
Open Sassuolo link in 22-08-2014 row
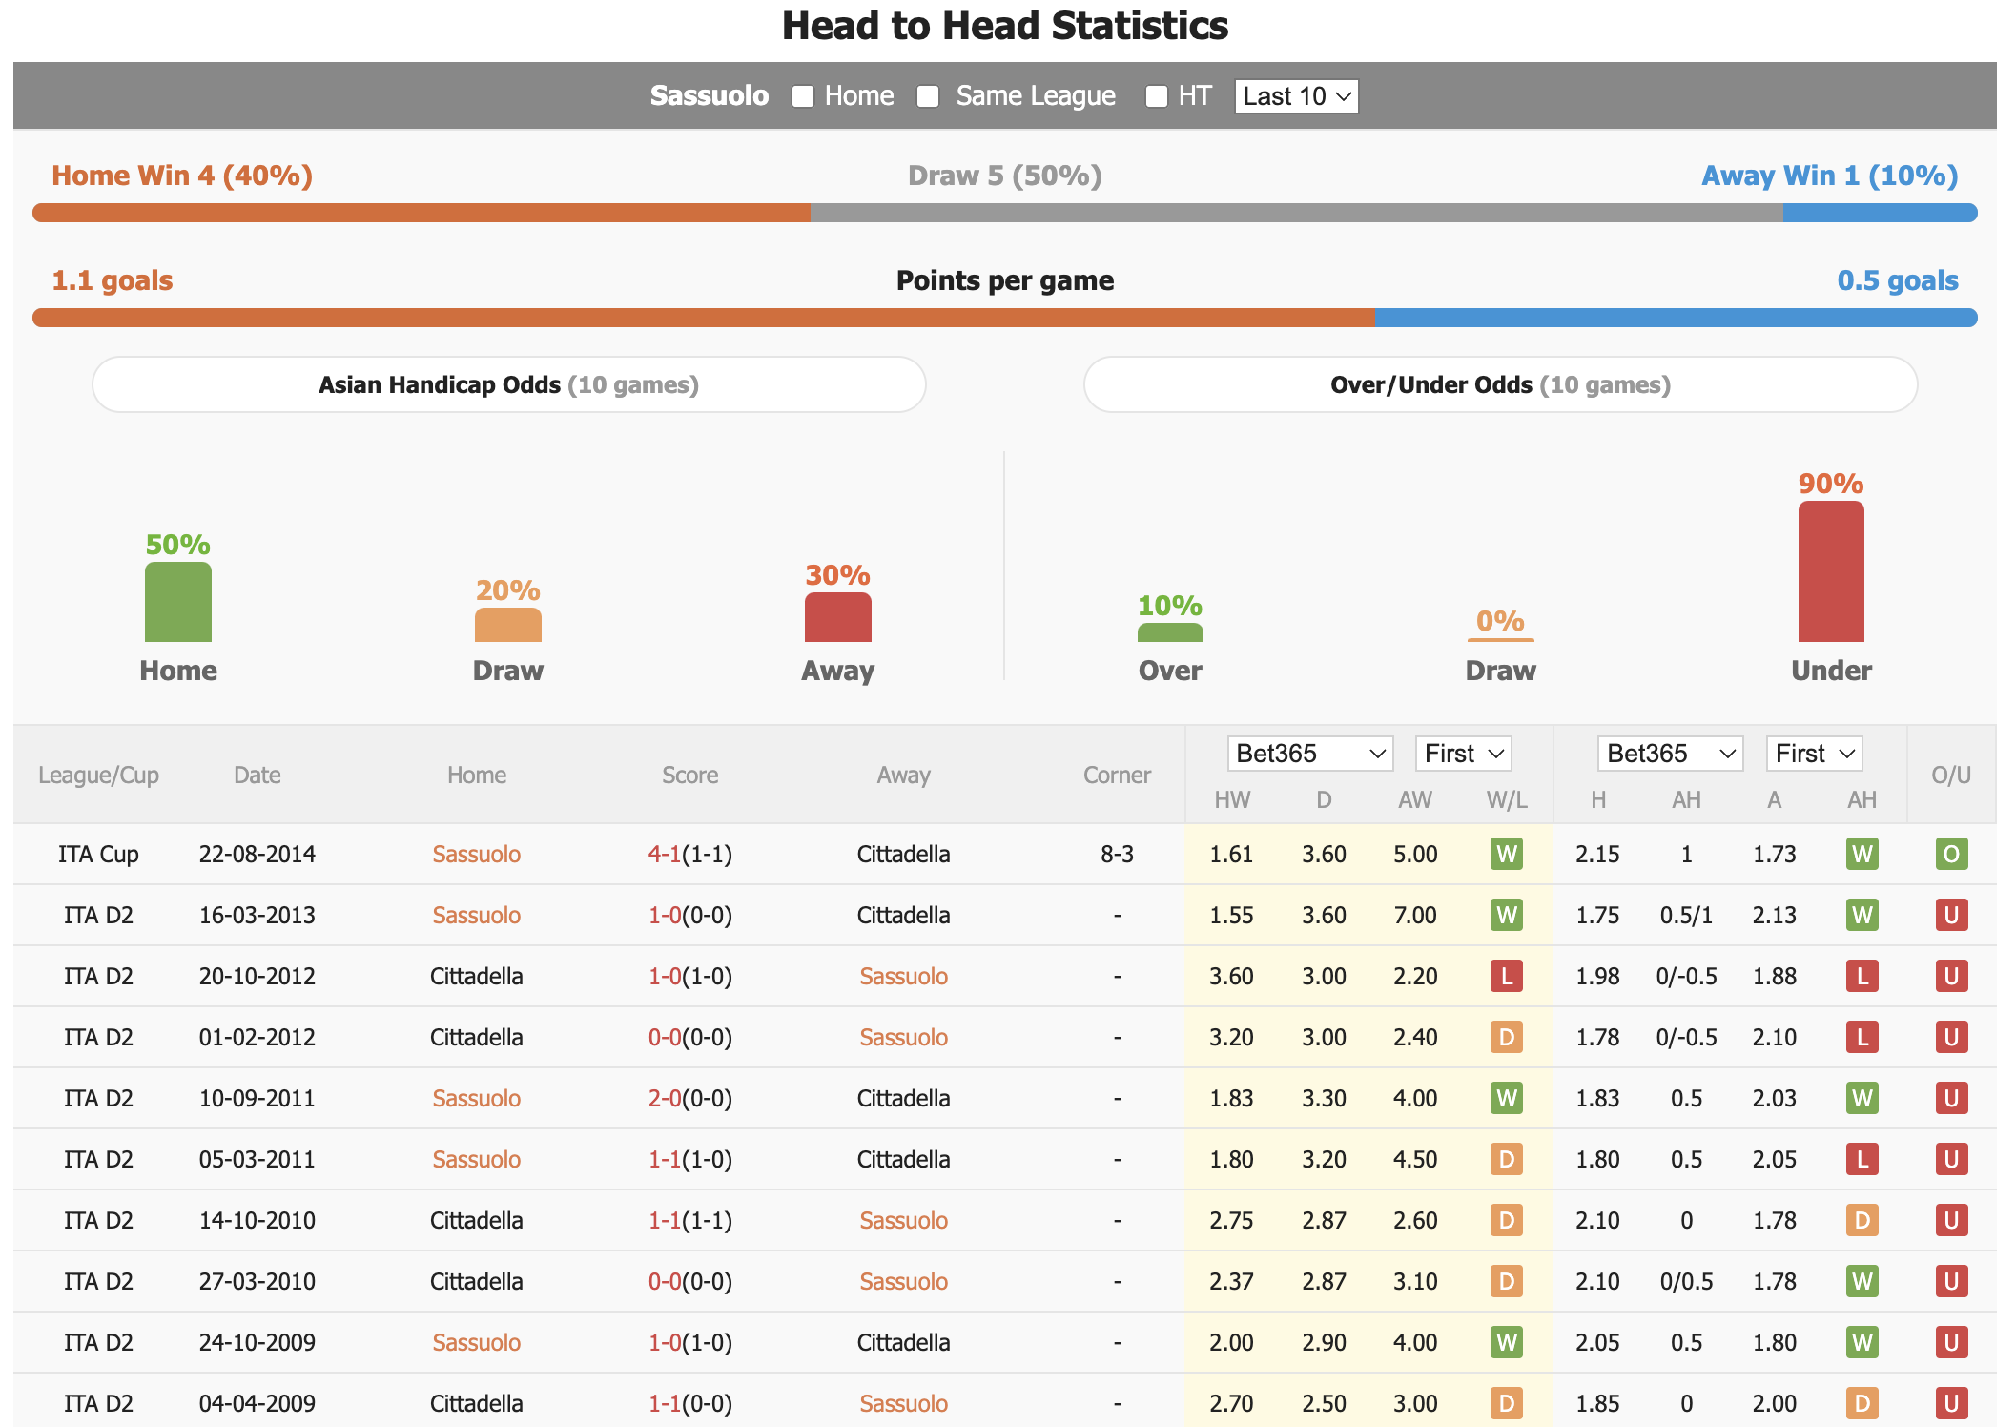476,854
